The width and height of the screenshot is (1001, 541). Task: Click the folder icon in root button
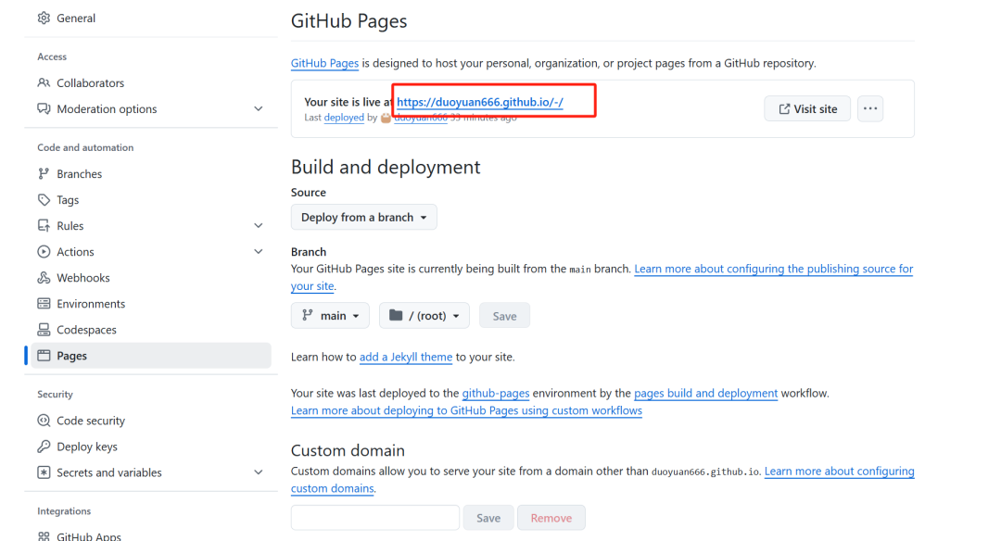click(x=396, y=315)
